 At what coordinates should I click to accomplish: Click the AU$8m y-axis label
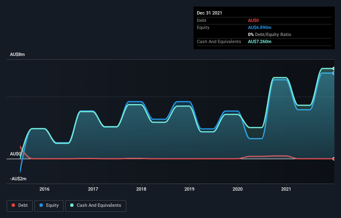(17, 54)
